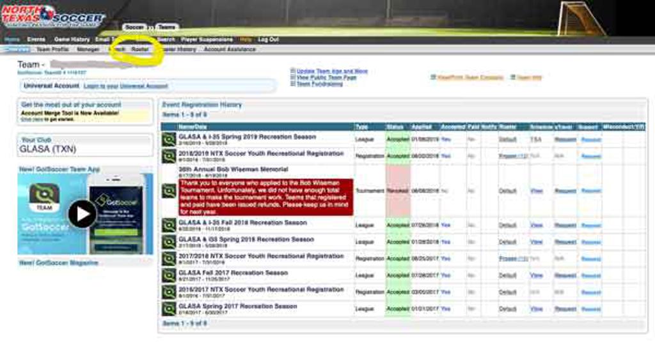
Task: Click the View Public Team Page link
Action: (326, 77)
